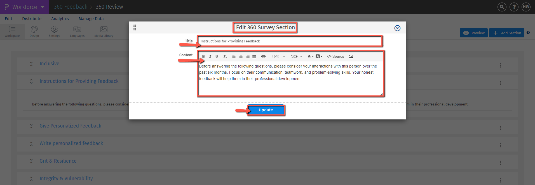Switch the editor to Source view
535x185 pixels.
click(x=335, y=56)
